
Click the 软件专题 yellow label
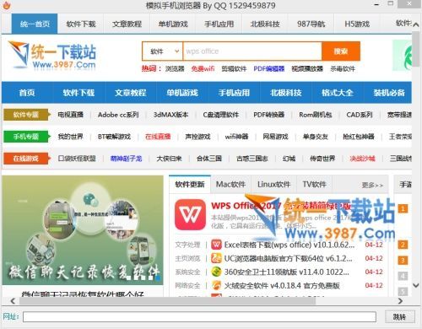pyautogui.click(x=26, y=115)
